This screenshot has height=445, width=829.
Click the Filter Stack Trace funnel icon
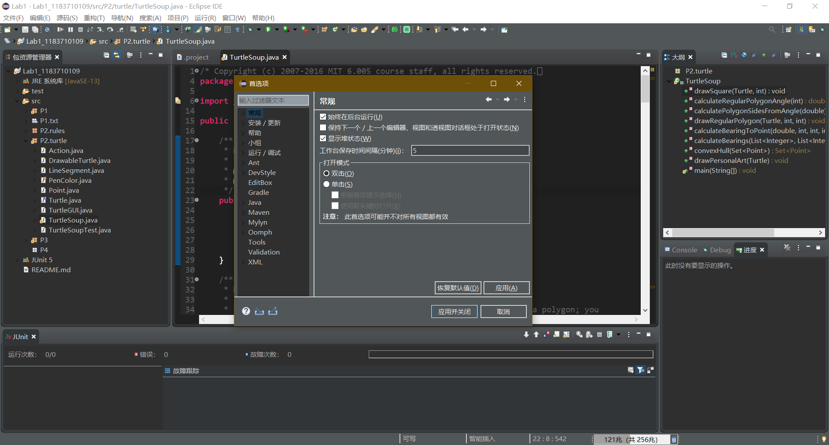pyautogui.click(x=641, y=370)
